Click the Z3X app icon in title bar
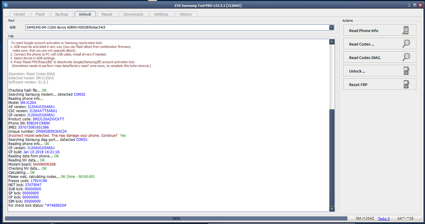The width and height of the screenshot is (425, 224). pos(5,5)
